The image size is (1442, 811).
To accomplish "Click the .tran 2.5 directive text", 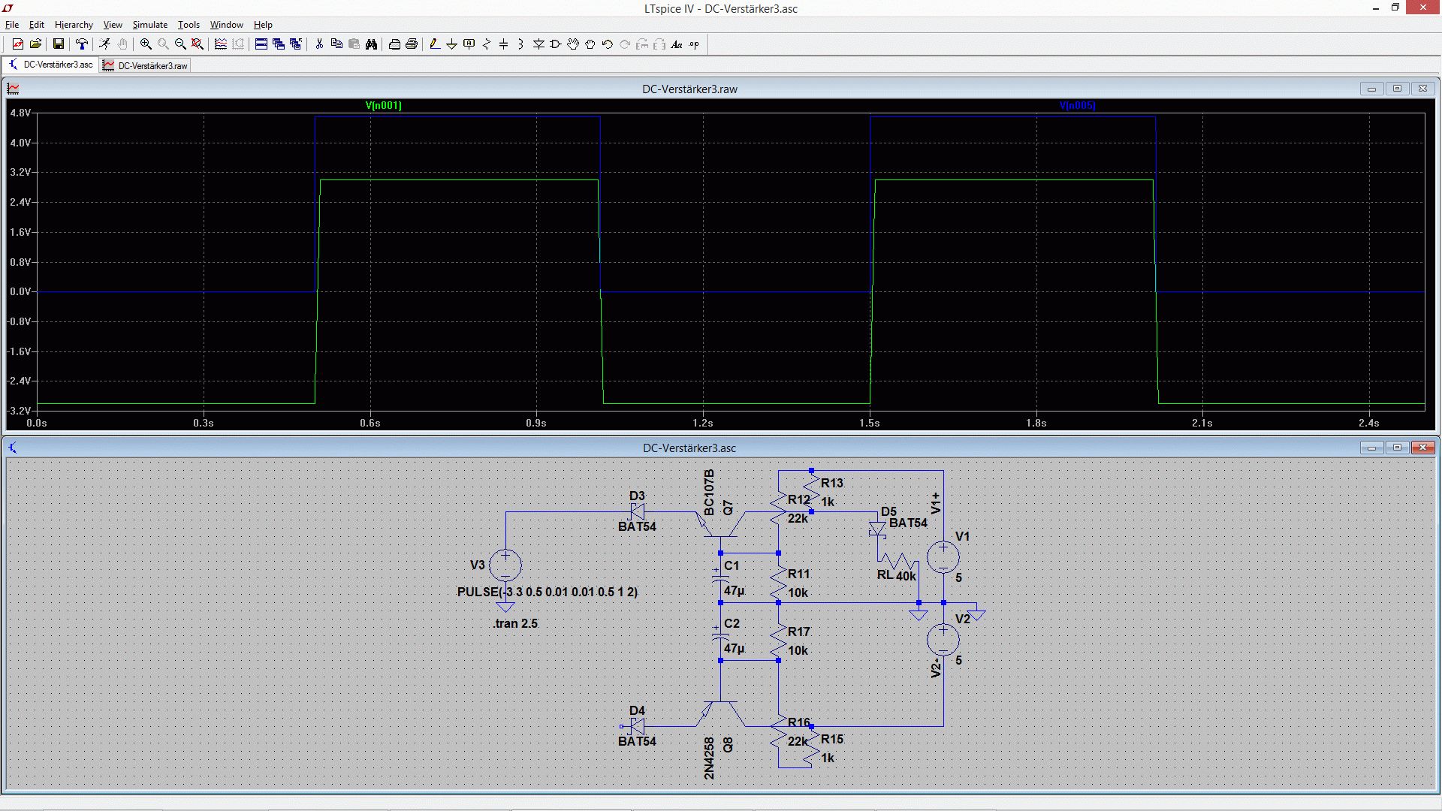I will point(515,623).
